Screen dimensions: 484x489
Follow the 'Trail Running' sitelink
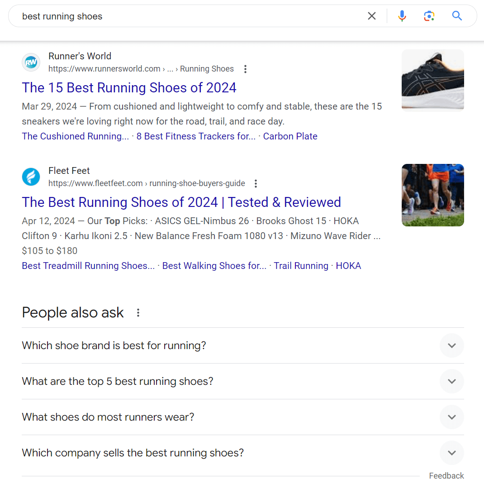[301, 266]
